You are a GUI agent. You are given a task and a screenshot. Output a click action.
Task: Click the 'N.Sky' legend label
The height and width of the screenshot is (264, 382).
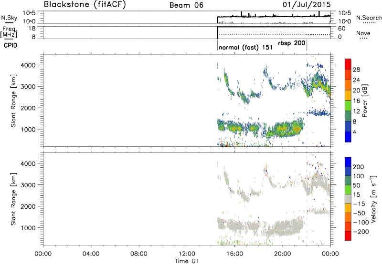[x=9, y=18]
